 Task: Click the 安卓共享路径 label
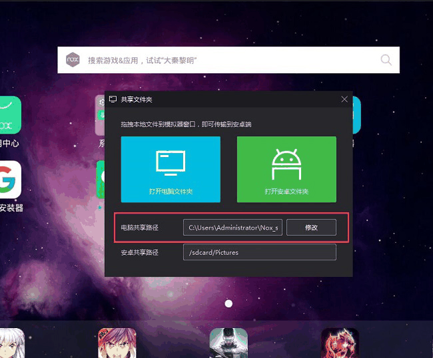[x=139, y=252]
